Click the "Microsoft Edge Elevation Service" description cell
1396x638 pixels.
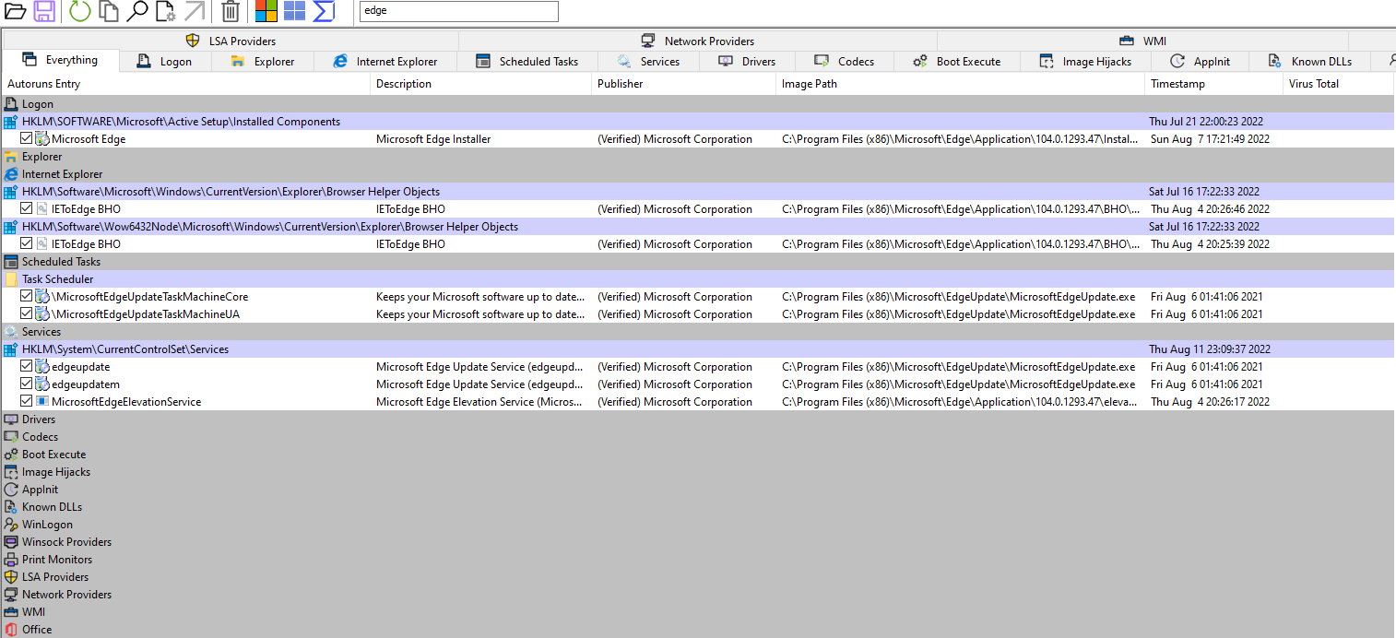point(480,402)
